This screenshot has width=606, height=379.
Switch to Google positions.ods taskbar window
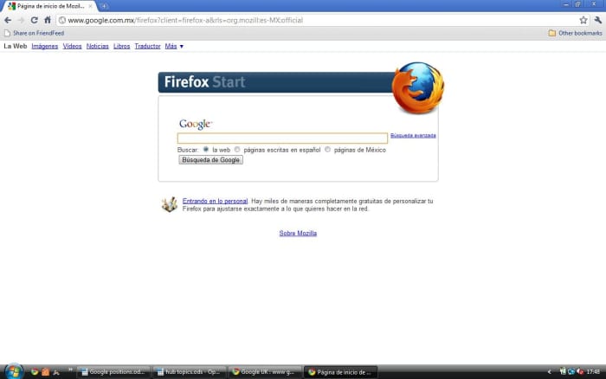113,372
